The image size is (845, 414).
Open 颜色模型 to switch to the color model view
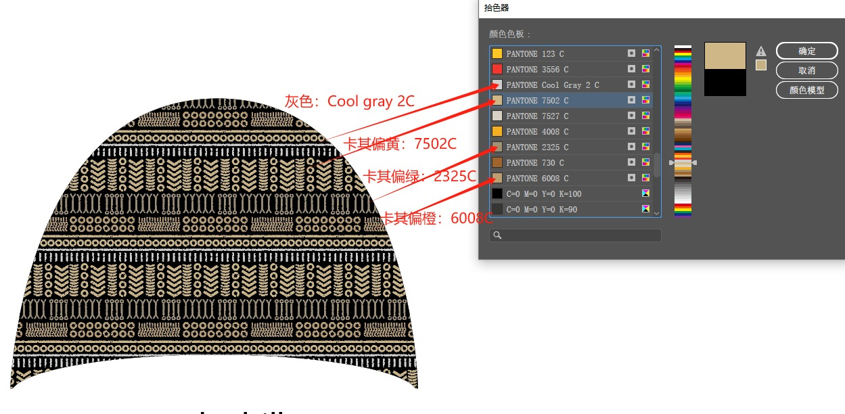pos(807,89)
